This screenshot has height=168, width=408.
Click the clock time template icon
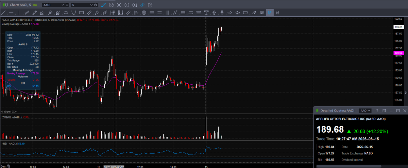pos(96,5)
